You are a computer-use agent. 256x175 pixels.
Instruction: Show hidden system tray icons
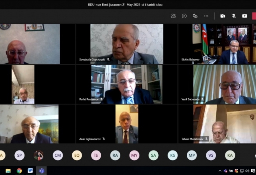click(220, 171)
